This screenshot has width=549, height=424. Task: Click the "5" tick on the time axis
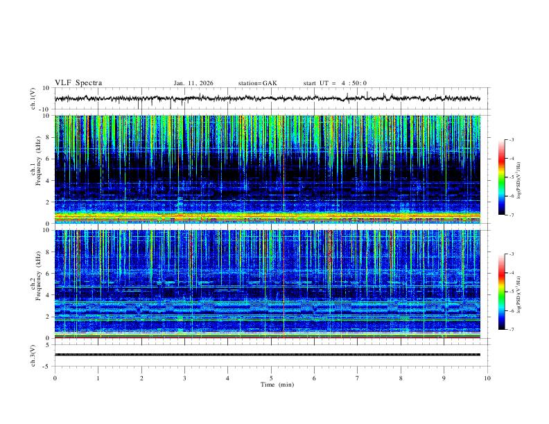pyautogui.click(x=271, y=378)
